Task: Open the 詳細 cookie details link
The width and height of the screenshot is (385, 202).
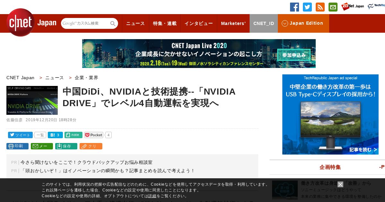Action: coord(152,196)
